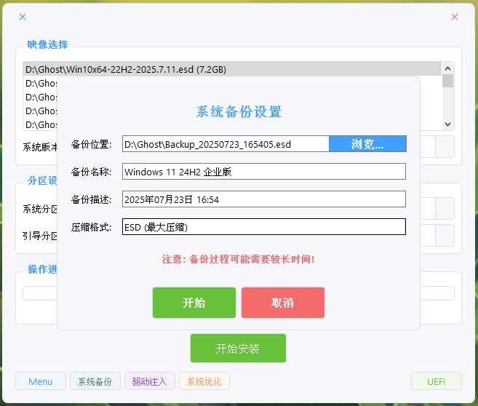Open the 系统优化 optimization button
The image size is (478, 406).
coord(204,381)
